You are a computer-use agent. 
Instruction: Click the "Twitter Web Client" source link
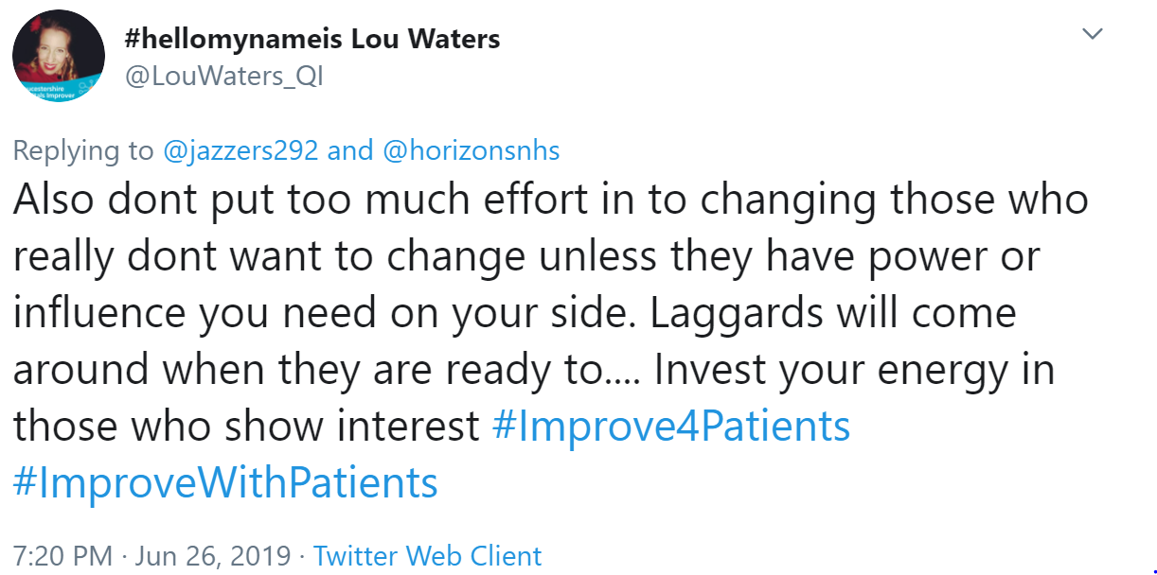427,556
